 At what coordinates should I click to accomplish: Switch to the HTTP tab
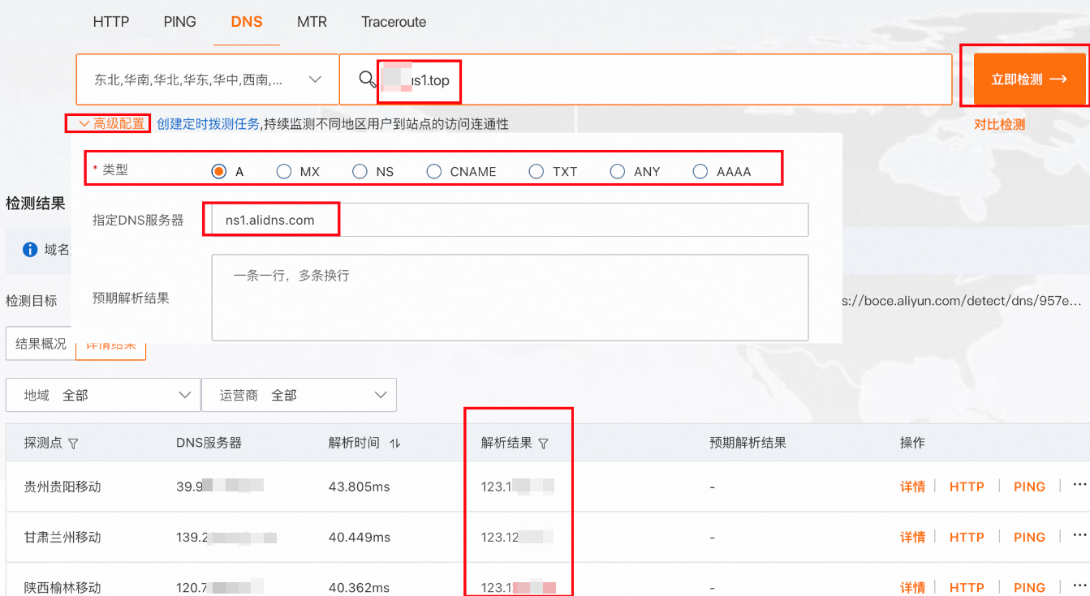[111, 22]
